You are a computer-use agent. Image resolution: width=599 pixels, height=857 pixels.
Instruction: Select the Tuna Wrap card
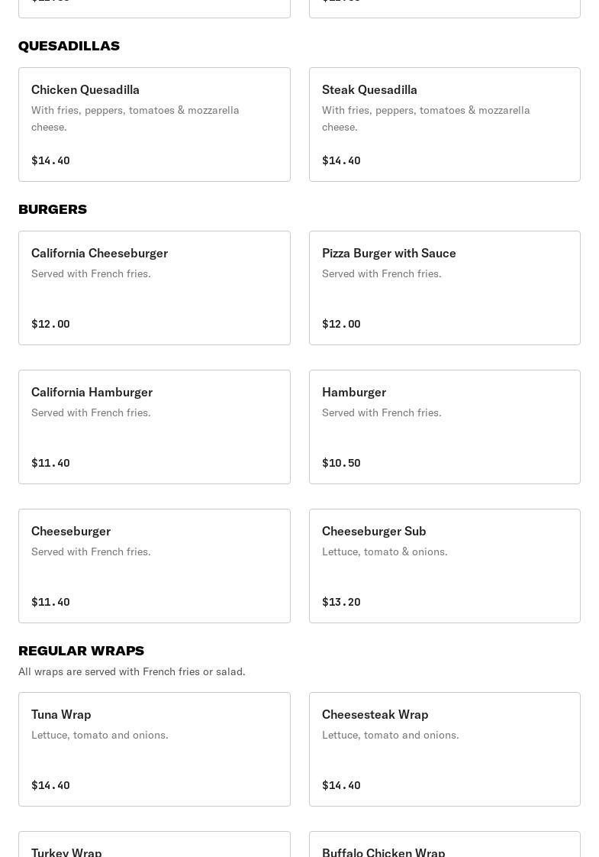(154, 749)
